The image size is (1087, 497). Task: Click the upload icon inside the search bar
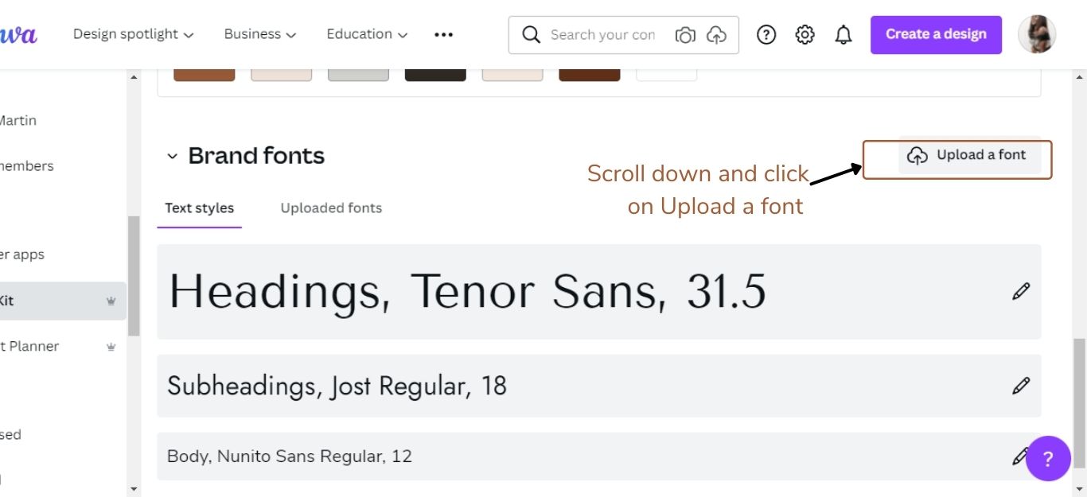click(x=715, y=34)
